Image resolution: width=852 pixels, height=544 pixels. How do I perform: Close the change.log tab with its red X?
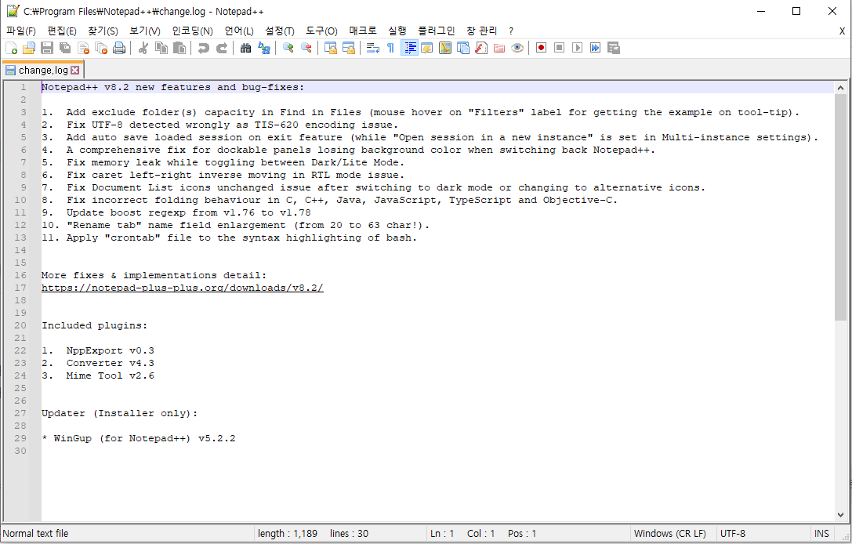coord(75,70)
